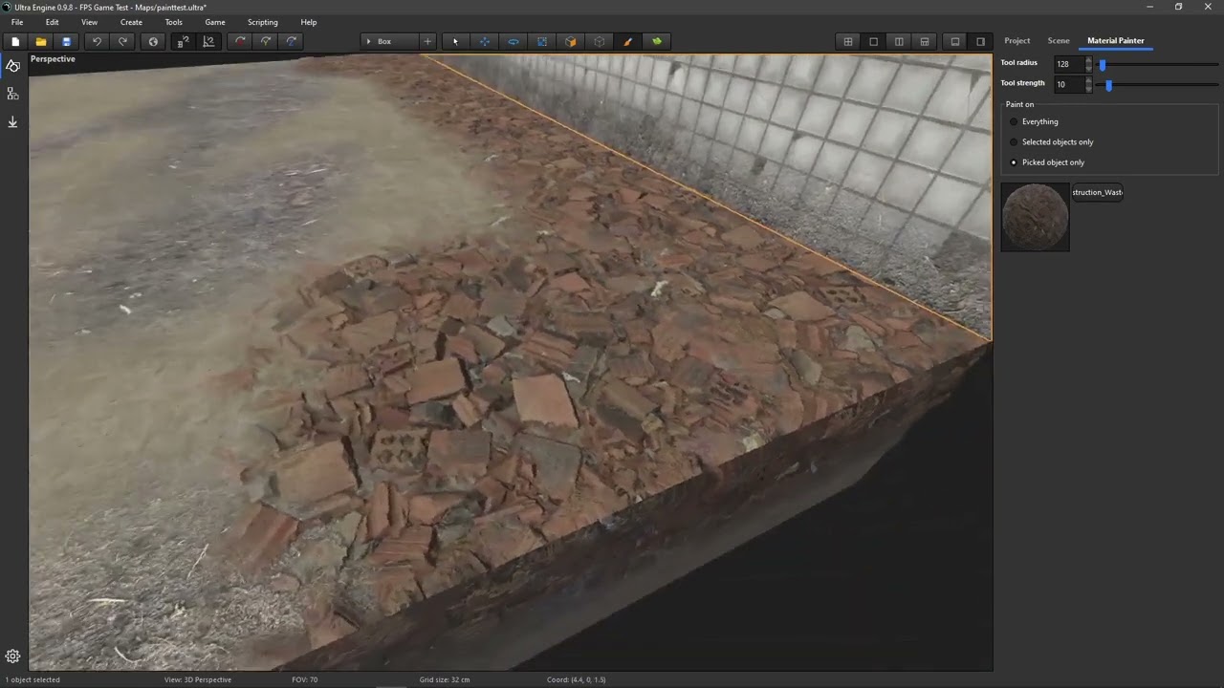Click the Tool radius slider handle
The width and height of the screenshot is (1224, 688).
[1103, 65]
